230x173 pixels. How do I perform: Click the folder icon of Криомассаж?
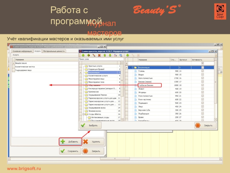point(86,92)
